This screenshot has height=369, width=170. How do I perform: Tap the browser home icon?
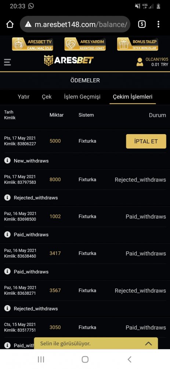[10, 24]
